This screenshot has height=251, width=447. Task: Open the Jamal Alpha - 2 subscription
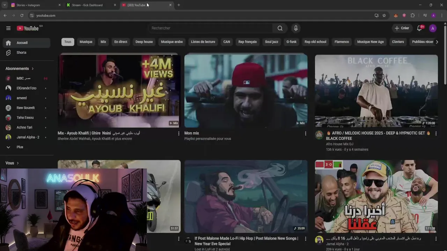coord(27,137)
